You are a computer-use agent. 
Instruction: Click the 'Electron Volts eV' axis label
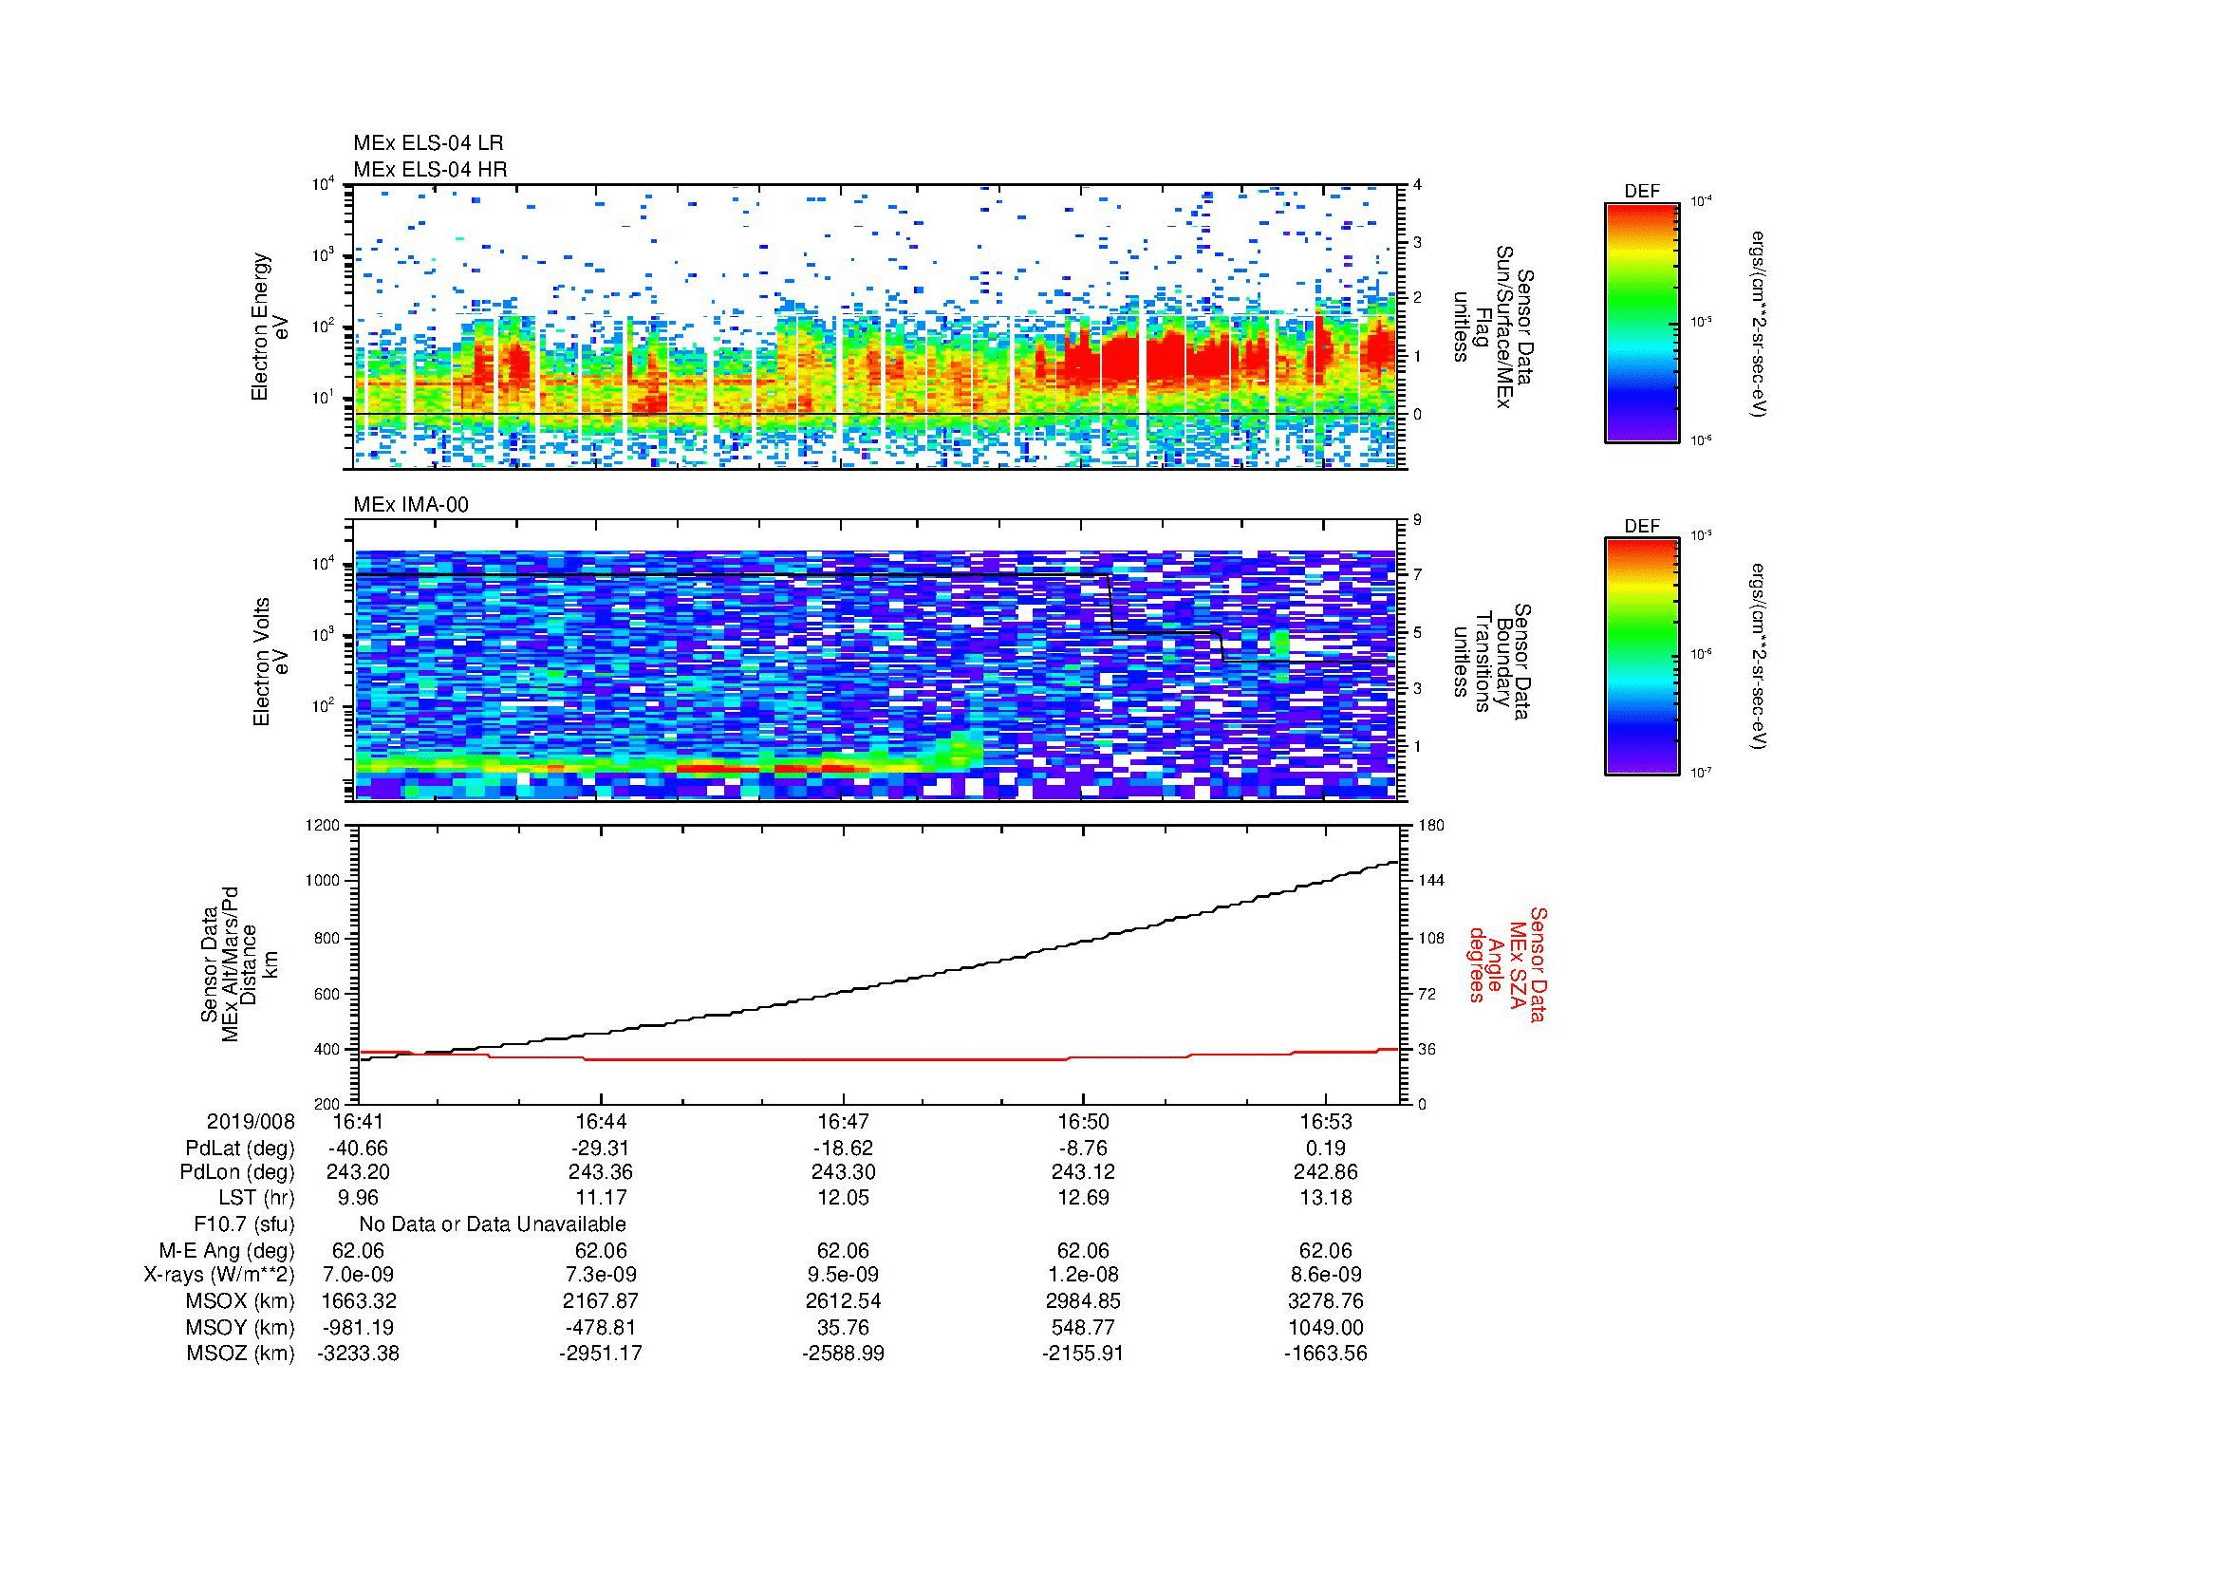coord(270,662)
